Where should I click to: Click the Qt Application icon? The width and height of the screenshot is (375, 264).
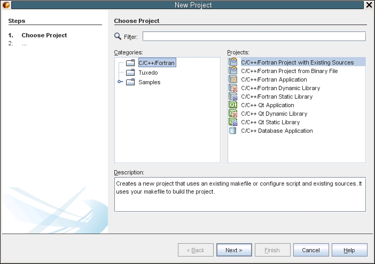[x=233, y=105]
